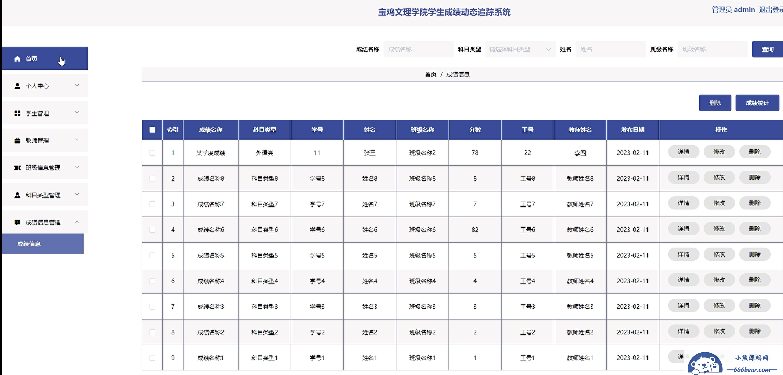Click the 李四 teacher cell
This screenshot has width=783, height=375.
[580, 153]
